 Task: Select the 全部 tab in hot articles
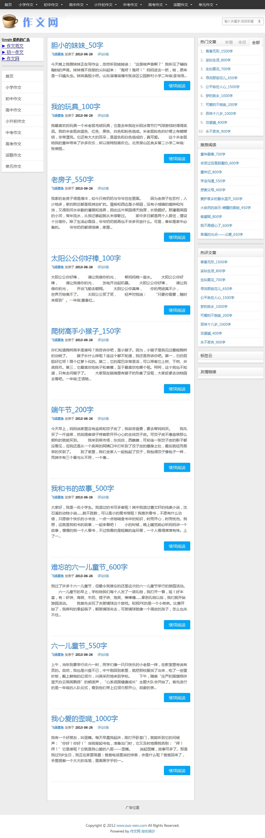point(256,43)
